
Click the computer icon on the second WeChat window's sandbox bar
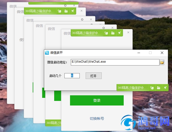tap(60, 11)
